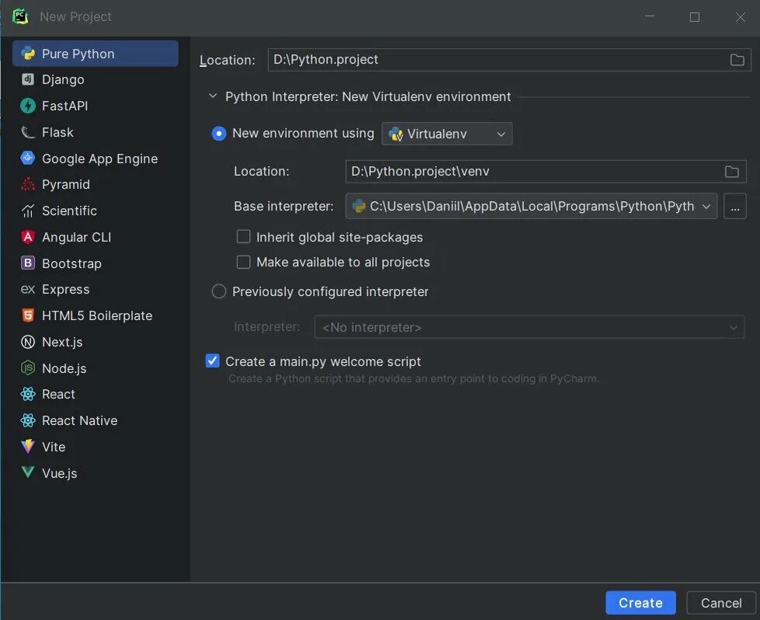Collapse the Python Interpreter section chevron
This screenshot has height=620, width=760.
click(x=213, y=97)
